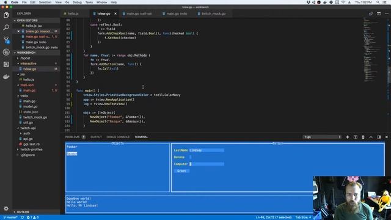The height and width of the screenshot is (220, 391).
Task: Open the Extensions view
Action: 6,64
